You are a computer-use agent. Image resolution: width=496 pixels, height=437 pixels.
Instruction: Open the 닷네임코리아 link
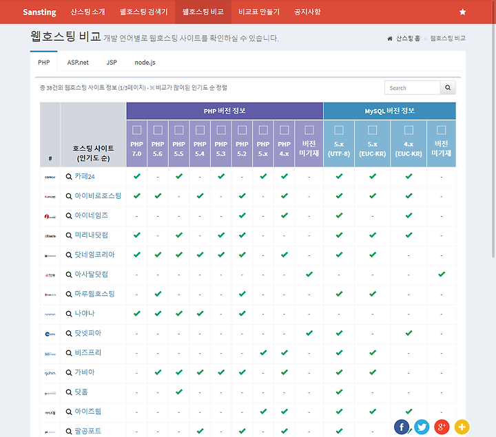click(94, 255)
